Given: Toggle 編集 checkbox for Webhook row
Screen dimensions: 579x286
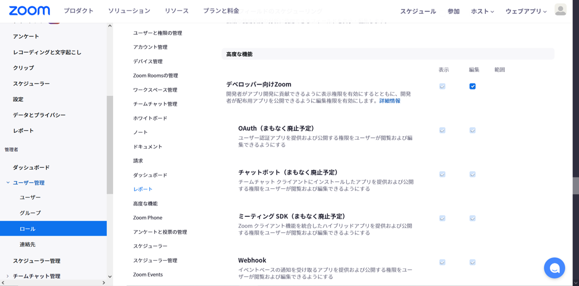Looking at the screenshot, I should (472, 262).
